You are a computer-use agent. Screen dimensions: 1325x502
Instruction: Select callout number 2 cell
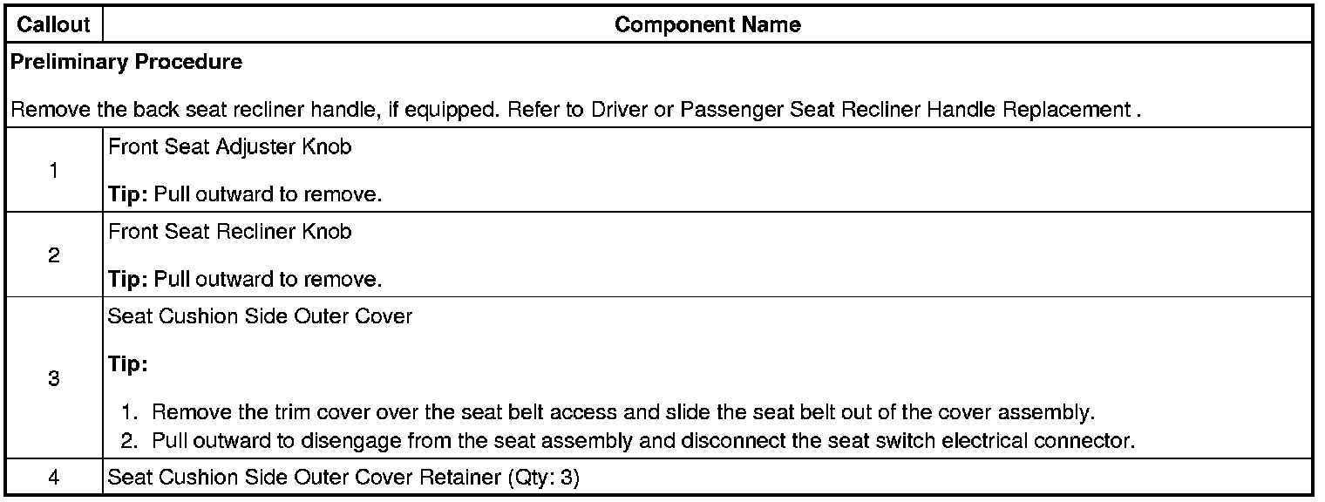pyautogui.click(x=54, y=255)
